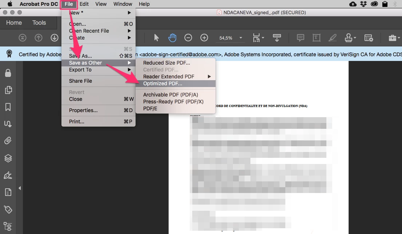Open Acrobat Pro DC application menu
402x234 pixels.
coord(39,4)
